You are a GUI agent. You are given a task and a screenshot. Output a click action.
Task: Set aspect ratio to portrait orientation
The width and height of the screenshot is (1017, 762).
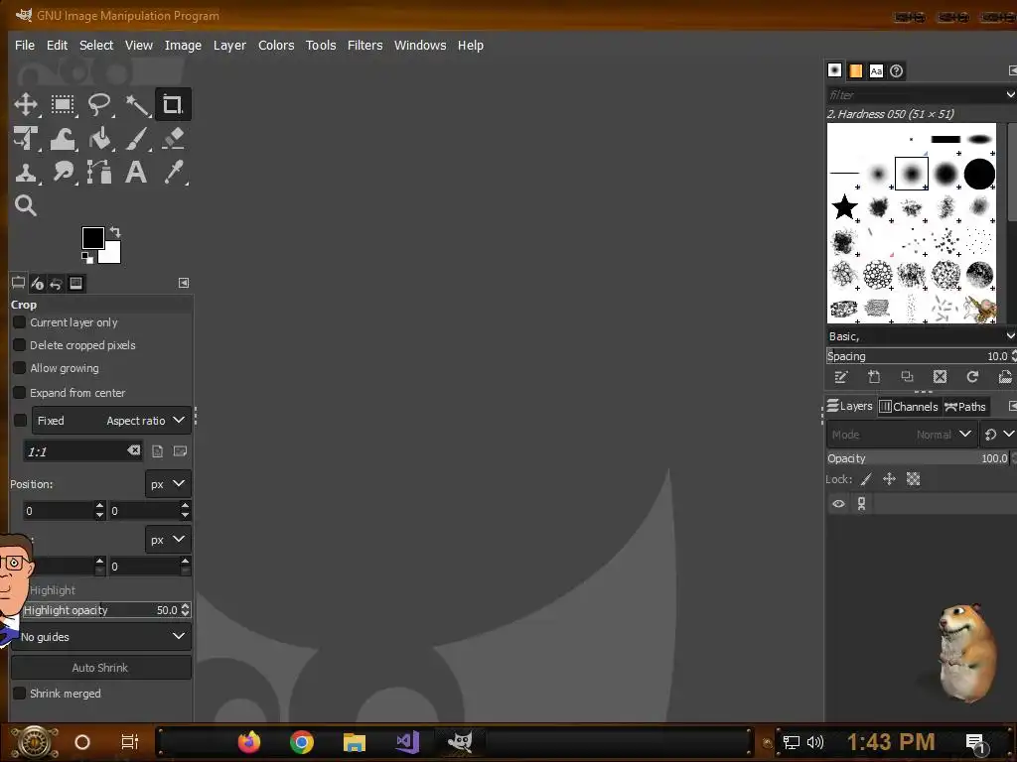(157, 451)
